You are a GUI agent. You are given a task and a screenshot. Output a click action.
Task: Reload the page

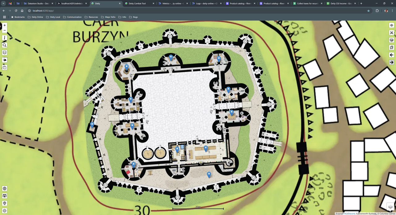point(16,11)
